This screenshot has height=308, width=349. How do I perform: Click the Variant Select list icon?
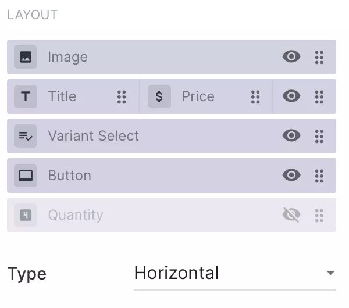(x=26, y=136)
